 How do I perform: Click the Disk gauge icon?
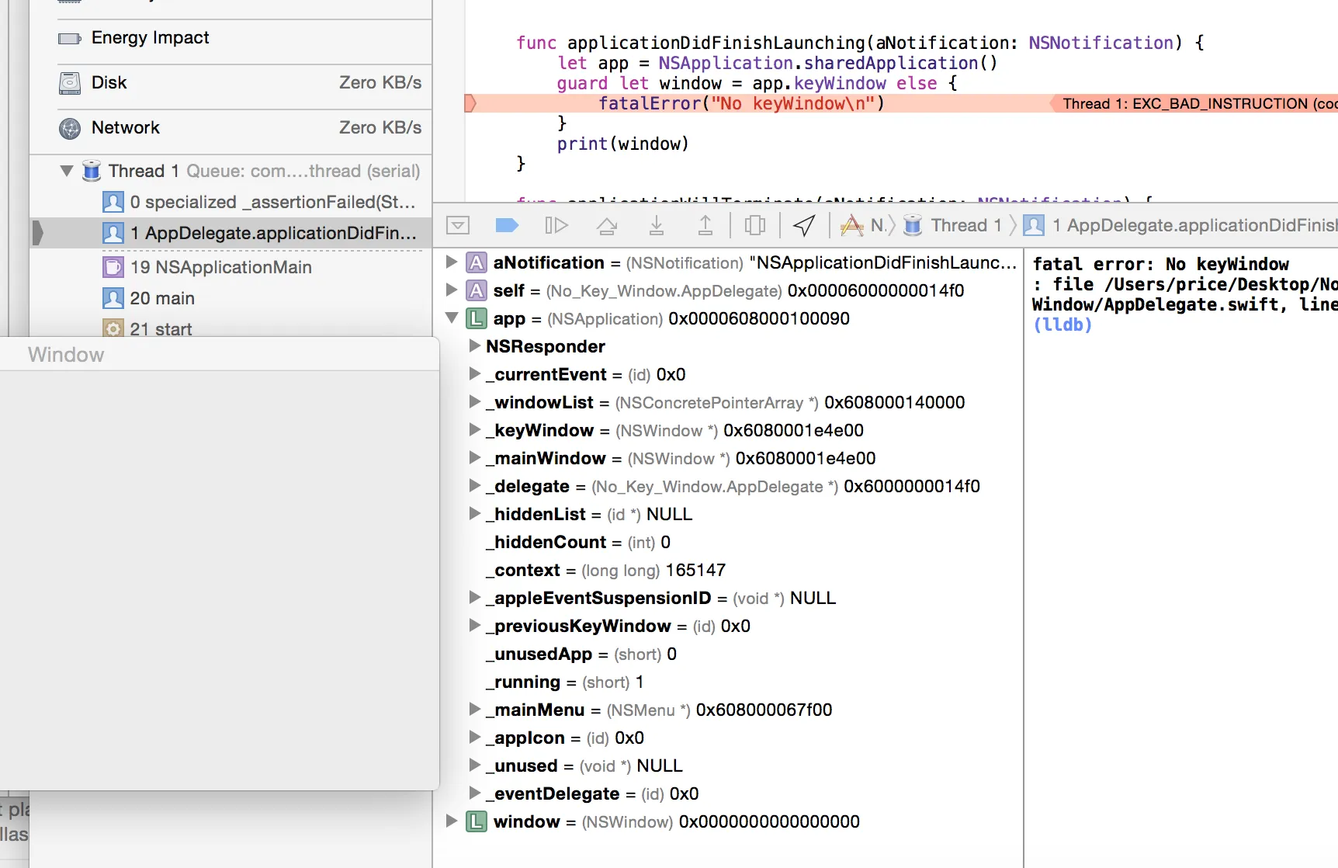tap(70, 83)
